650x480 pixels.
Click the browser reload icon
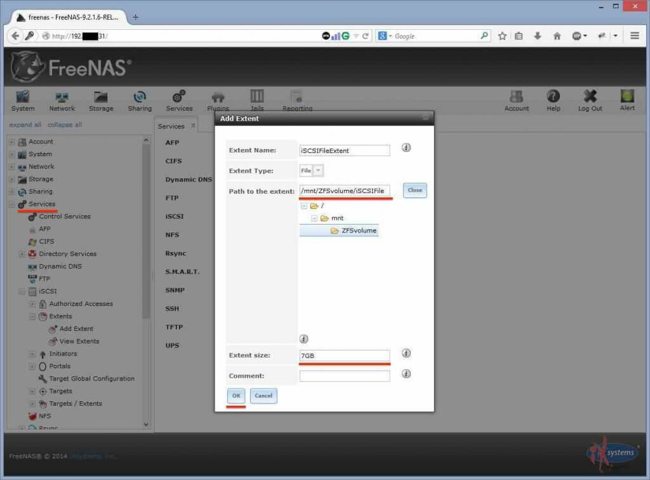(x=365, y=36)
